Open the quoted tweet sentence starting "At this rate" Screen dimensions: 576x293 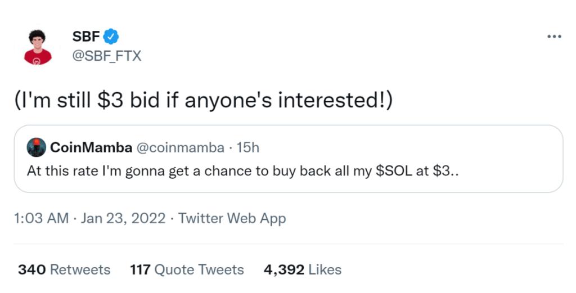coord(169,171)
